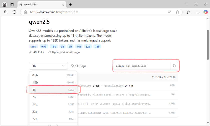Click the 14b tag badge
This screenshot has height=126, width=210.
(x=79, y=46)
